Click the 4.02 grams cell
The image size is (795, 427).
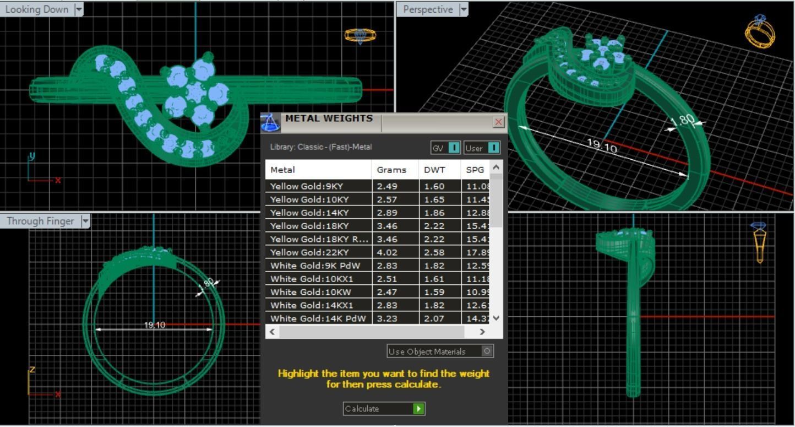coord(395,252)
